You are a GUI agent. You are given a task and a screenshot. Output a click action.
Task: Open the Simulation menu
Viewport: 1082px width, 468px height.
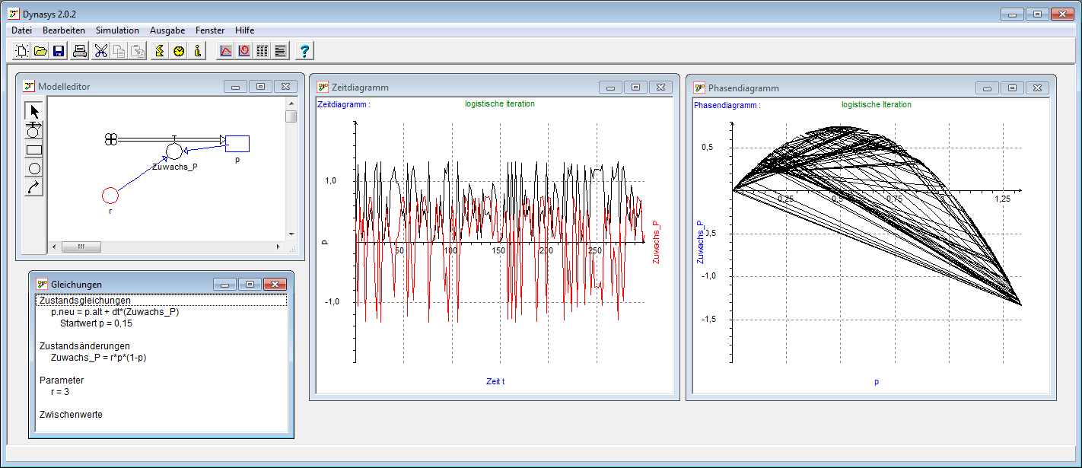click(117, 30)
